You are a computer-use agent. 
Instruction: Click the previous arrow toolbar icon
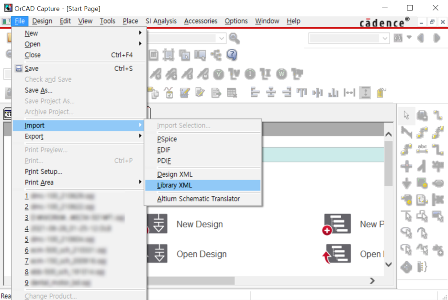click(421, 38)
